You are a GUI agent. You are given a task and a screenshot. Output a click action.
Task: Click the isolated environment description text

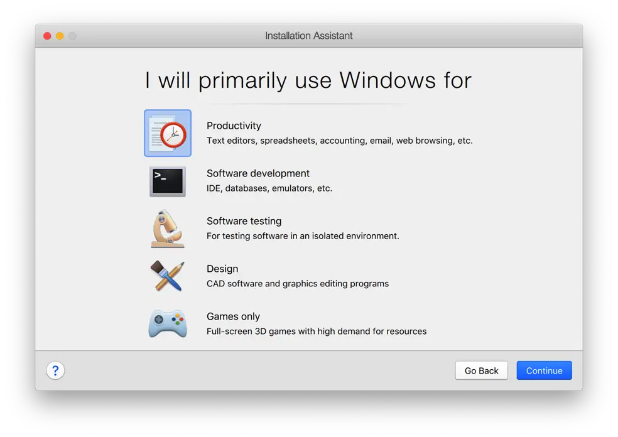pyautogui.click(x=303, y=236)
